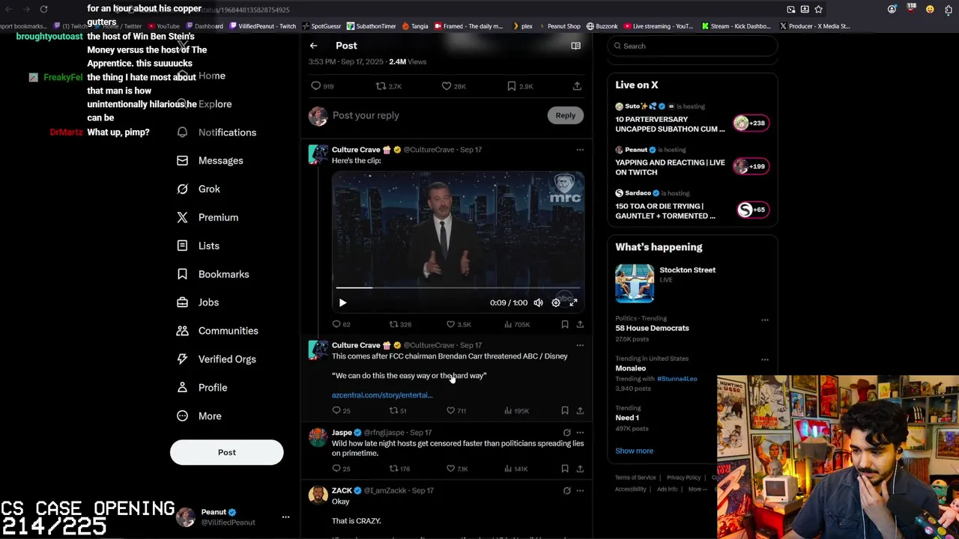Open Monaleo trending topic
Viewport: 959px width, 539px height.
[x=630, y=368]
